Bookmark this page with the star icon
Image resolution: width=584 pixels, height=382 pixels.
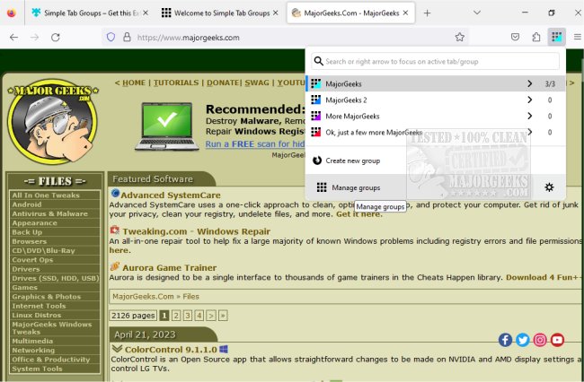pos(460,37)
